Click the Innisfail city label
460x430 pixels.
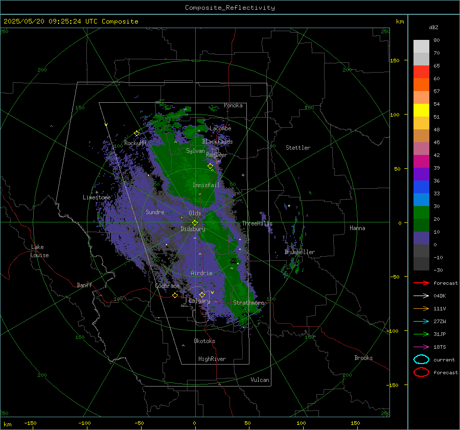[206, 185]
